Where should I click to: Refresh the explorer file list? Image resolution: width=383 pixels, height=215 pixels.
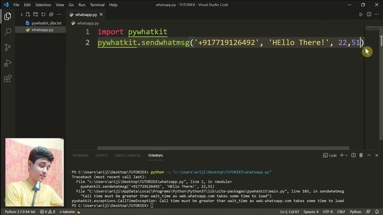click(x=43, y=14)
